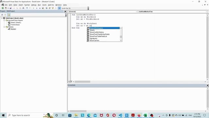
Task: Collapse the Modules folder expander
Action: [x=4, y=27]
